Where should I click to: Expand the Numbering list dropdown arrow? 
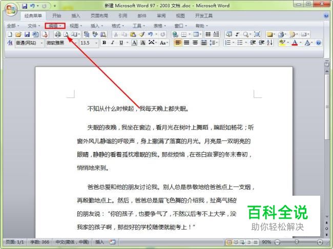pyautogui.click(x=233, y=43)
